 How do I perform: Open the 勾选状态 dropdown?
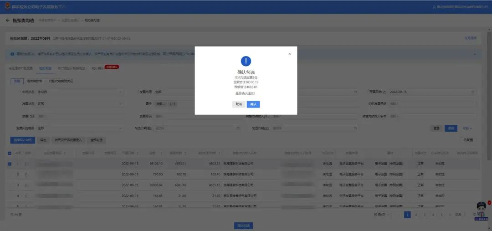(x=80, y=92)
